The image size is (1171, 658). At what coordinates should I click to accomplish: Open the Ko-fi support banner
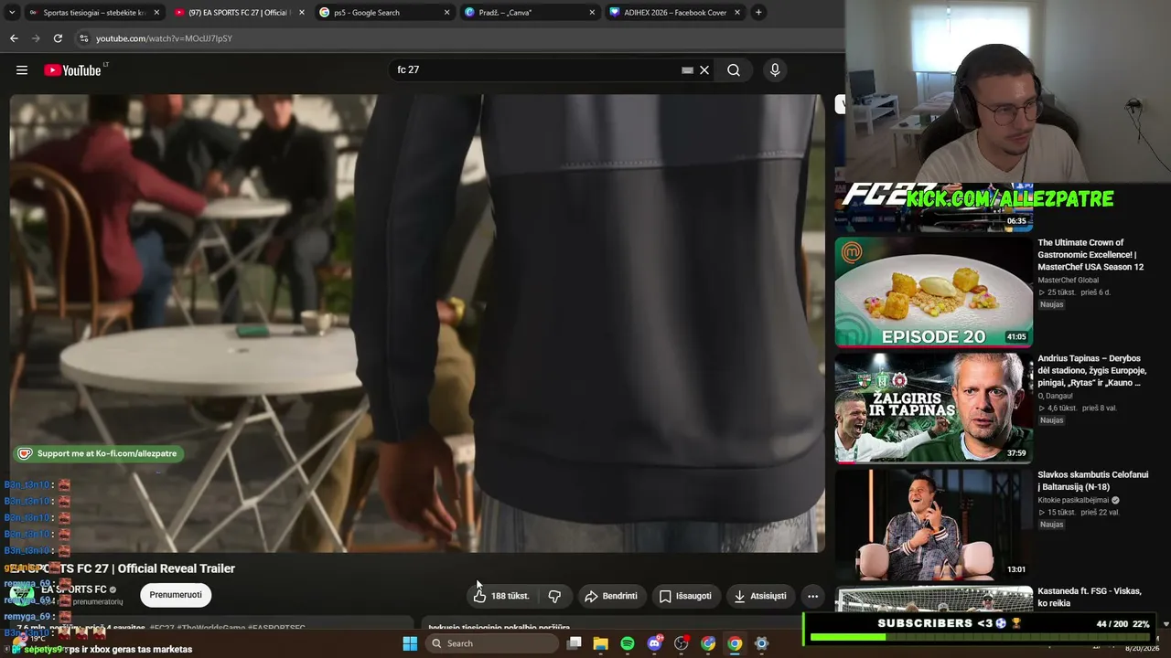coord(99,453)
